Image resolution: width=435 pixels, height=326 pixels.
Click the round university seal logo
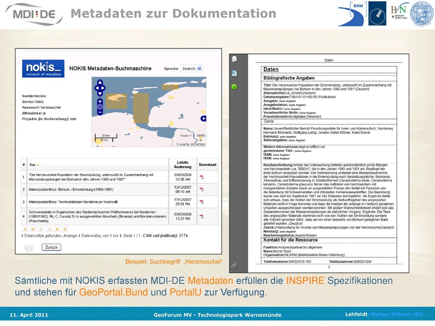coord(422,14)
